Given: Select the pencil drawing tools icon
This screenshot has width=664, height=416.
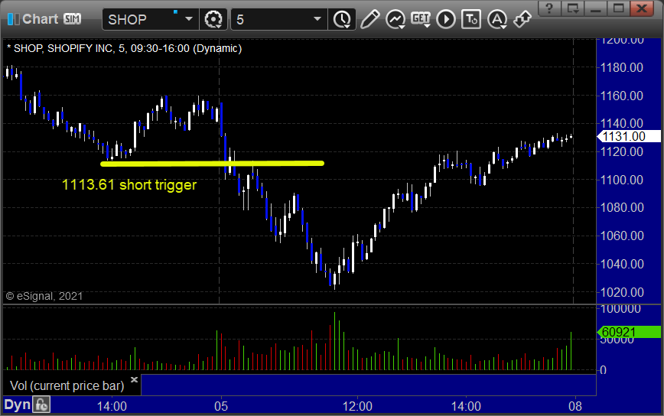Looking at the screenshot, I should tap(369, 19).
